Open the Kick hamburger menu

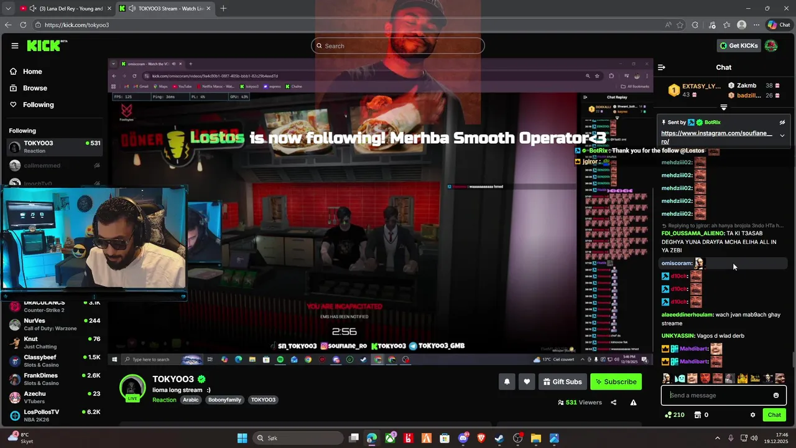[x=15, y=45]
